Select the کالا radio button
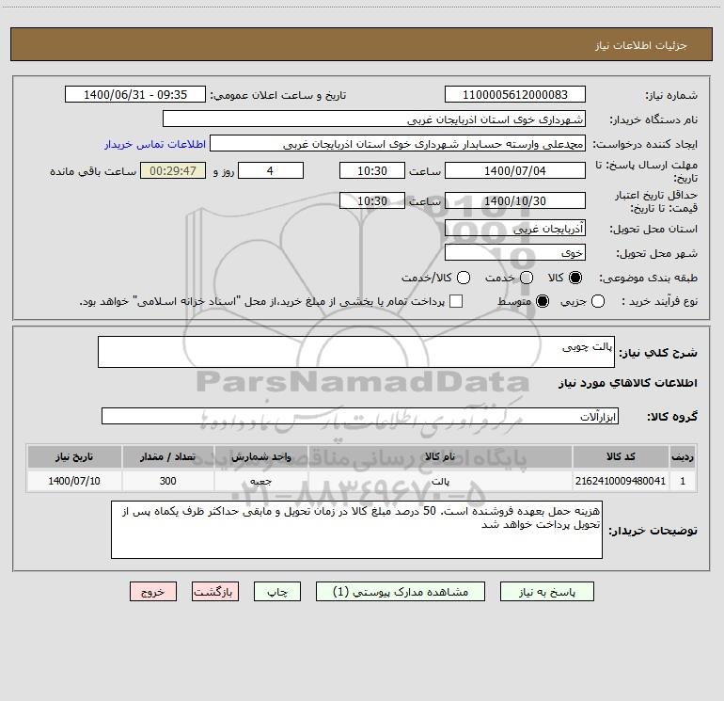The height and width of the screenshot is (701, 724). (575, 278)
